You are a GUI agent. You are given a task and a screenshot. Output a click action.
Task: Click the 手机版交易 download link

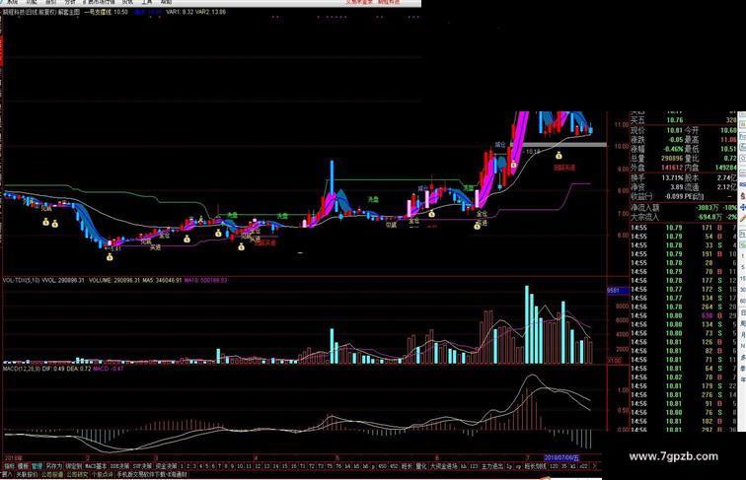[x=152, y=474]
